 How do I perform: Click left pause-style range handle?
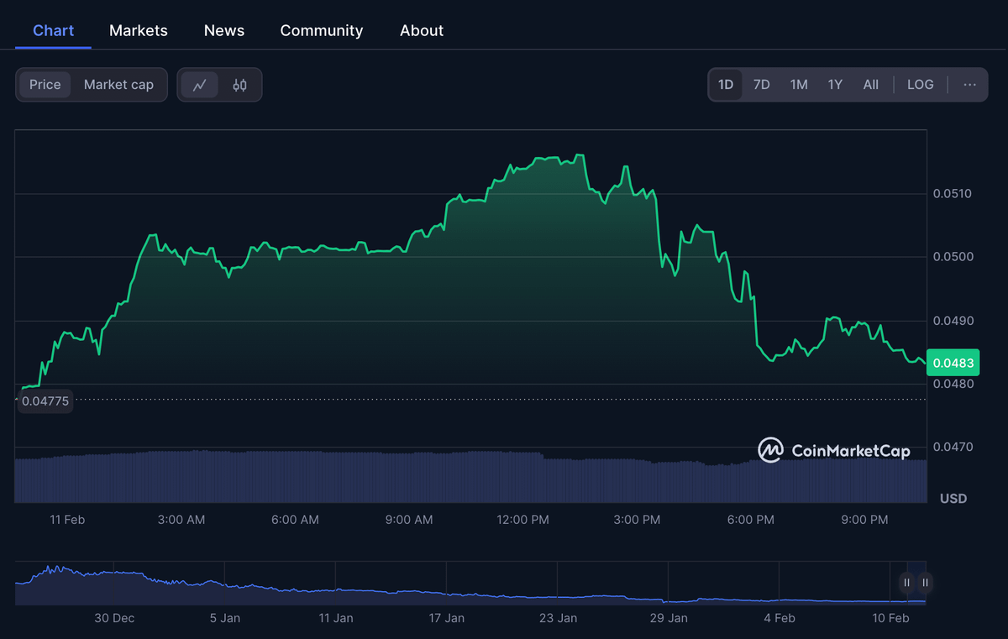coord(906,582)
